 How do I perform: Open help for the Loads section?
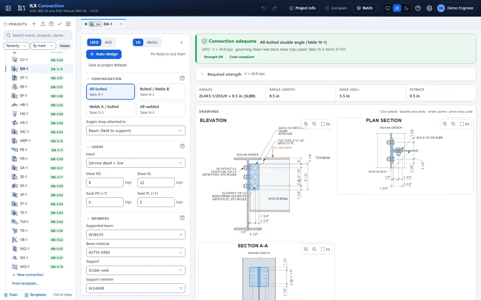click(182, 146)
